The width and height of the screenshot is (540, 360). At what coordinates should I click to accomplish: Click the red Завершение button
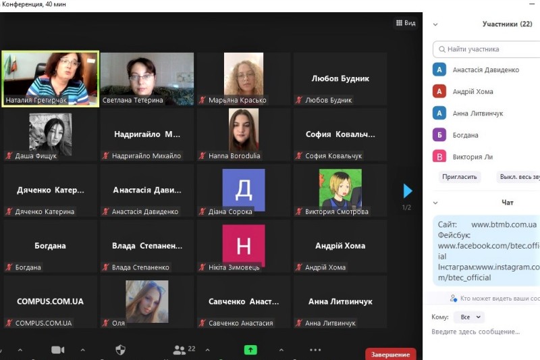[391, 354]
